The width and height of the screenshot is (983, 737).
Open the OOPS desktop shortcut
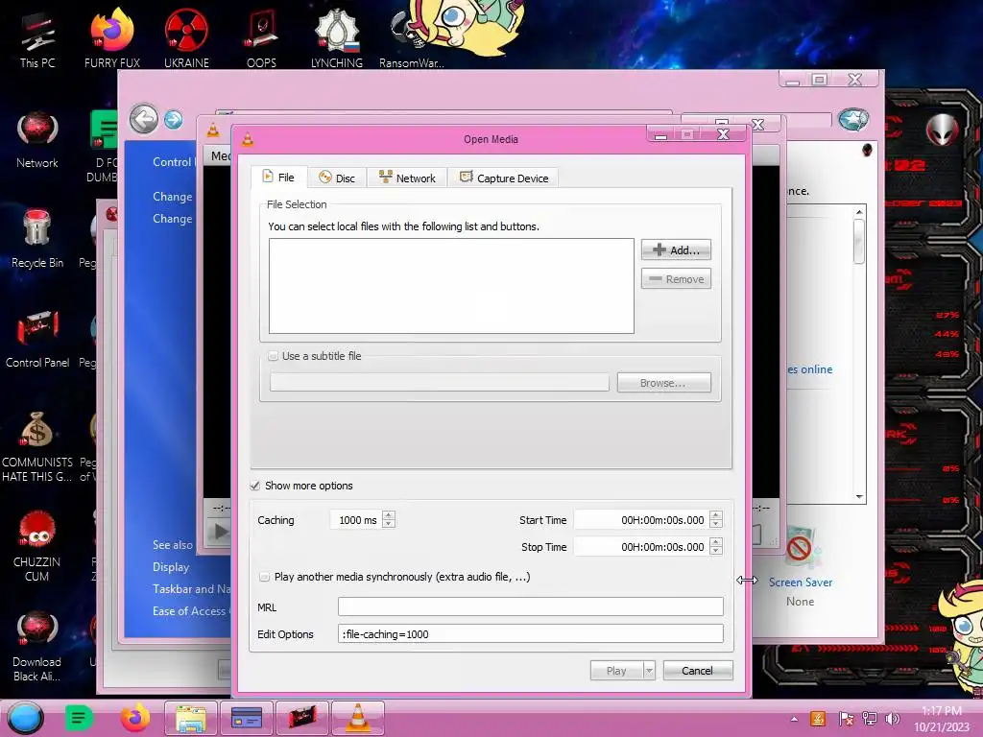coord(261,38)
